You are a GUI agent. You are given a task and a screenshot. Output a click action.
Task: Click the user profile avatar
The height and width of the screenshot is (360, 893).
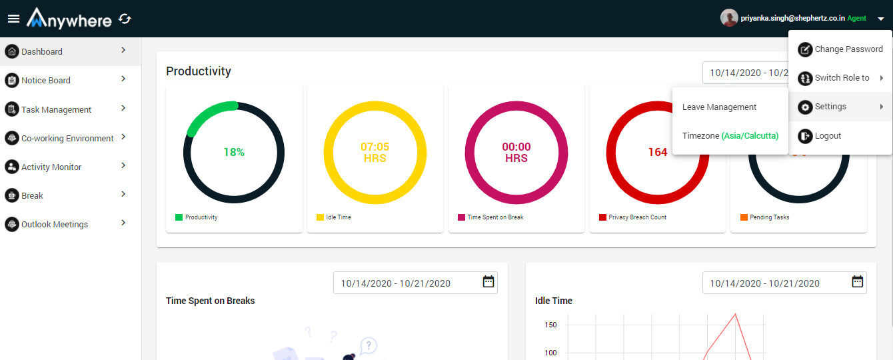[729, 18]
